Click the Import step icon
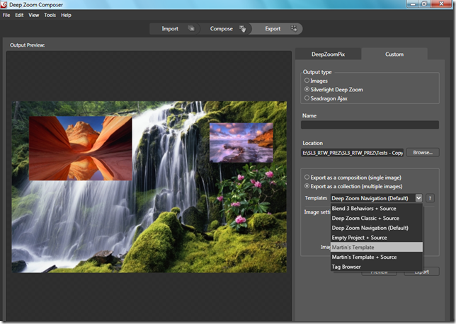 [191, 29]
